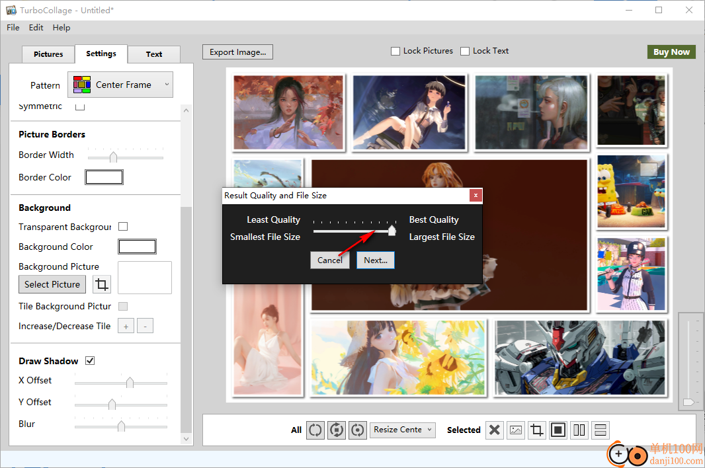
Task: Click the two-row split icon
Action: tap(601, 430)
